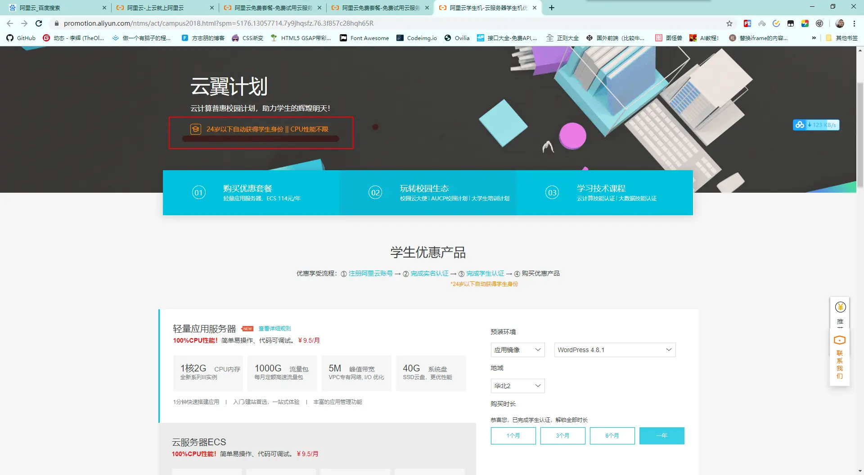The image size is (864, 475).
Task: Choose the 一年 purchase duration
Action: 661,436
